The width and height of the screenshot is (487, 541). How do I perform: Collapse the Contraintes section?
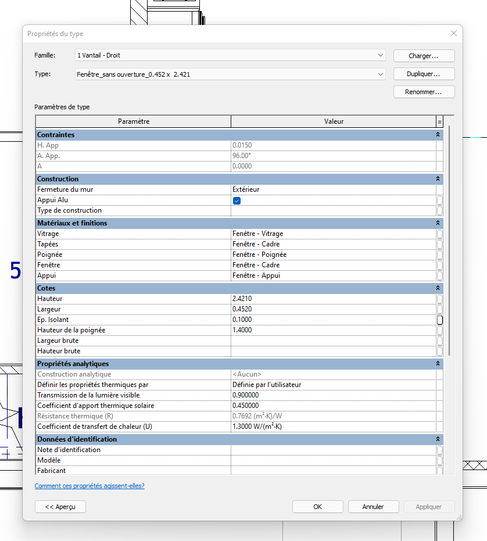439,135
